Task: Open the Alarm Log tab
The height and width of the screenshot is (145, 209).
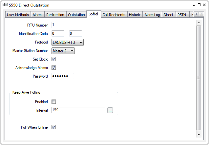Action: point(152,15)
